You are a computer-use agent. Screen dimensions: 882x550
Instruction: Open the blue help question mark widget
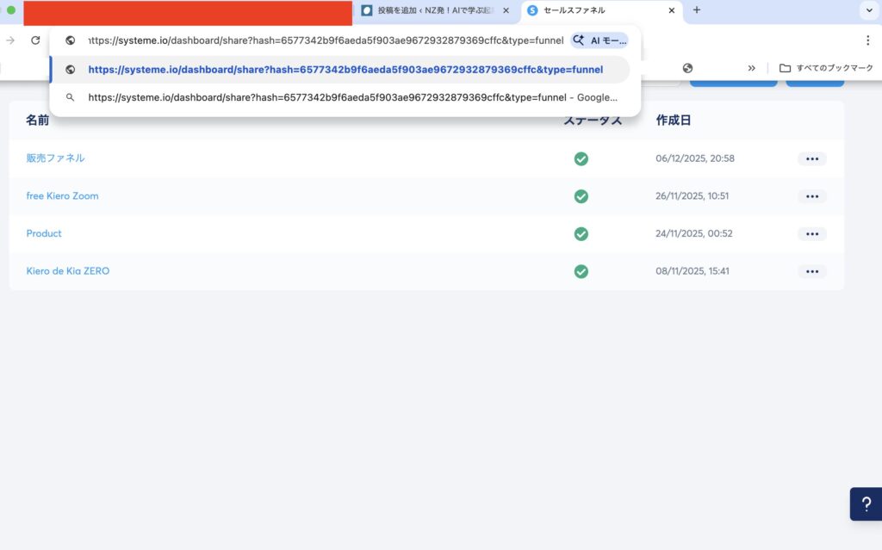pyautogui.click(x=866, y=504)
